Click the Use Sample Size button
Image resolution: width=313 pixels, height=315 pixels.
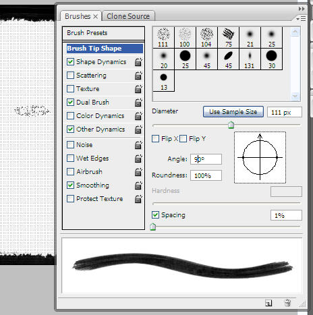click(x=233, y=112)
